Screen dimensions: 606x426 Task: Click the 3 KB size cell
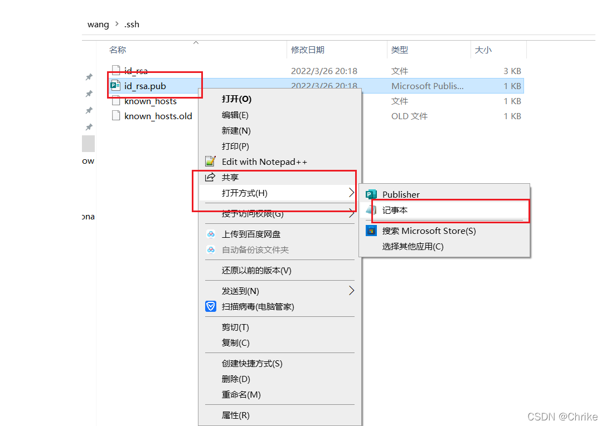(x=512, y=71)
